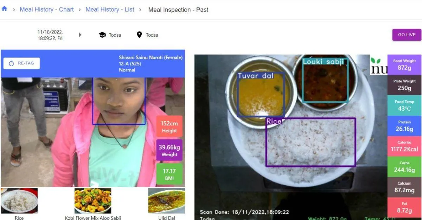Click the Height 152cm badge
This screenshot has height=220, width=422.
coord(169,126)
